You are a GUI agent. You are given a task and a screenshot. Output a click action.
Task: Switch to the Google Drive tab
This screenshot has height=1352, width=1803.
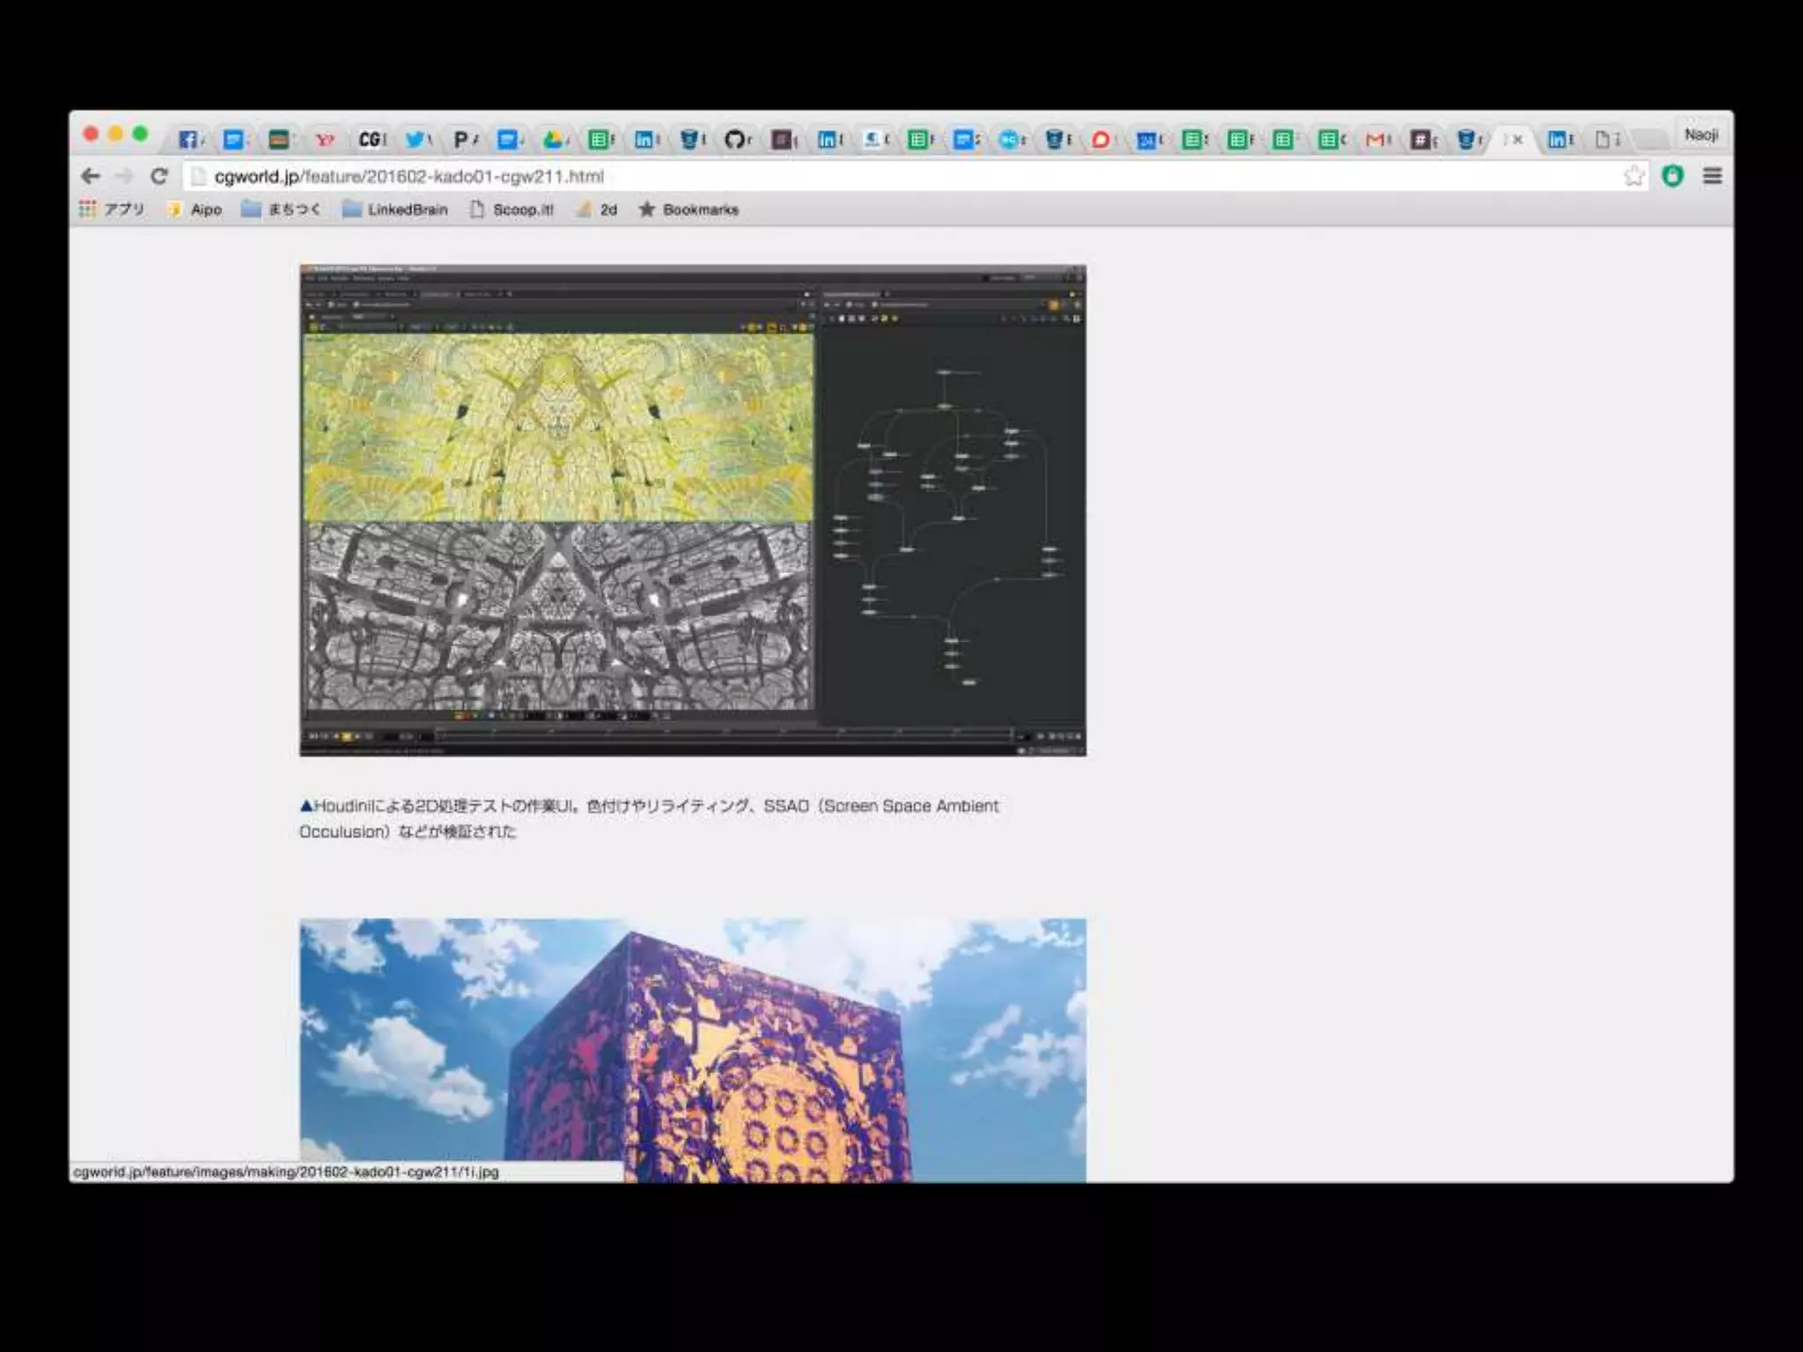554,139
